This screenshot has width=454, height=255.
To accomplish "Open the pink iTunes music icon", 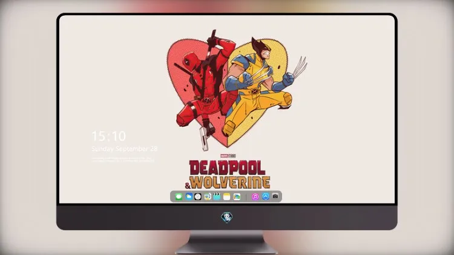I will pos(255,196).
